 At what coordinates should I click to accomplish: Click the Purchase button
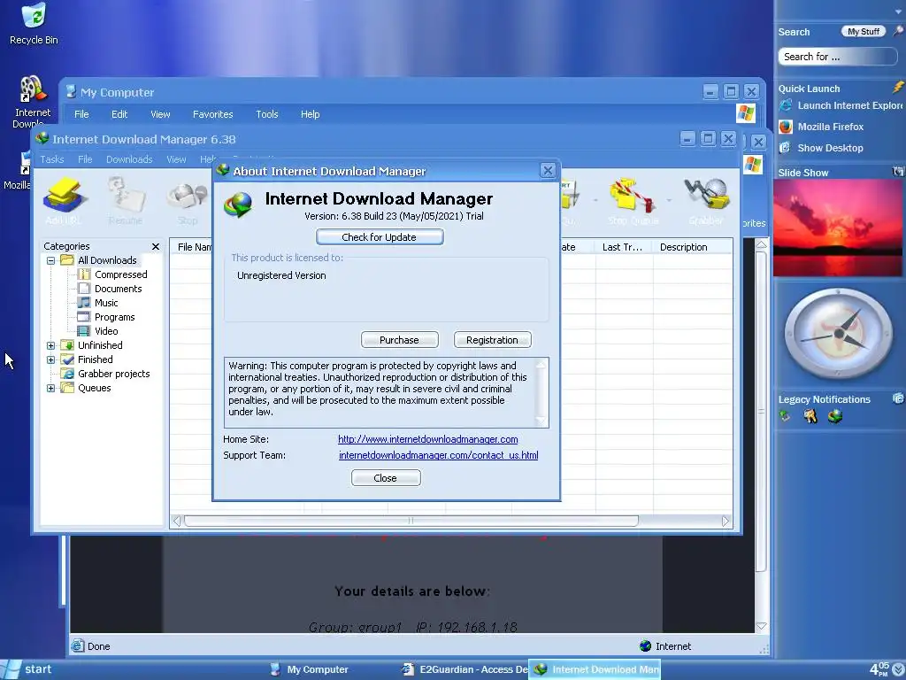click(399, 340)
